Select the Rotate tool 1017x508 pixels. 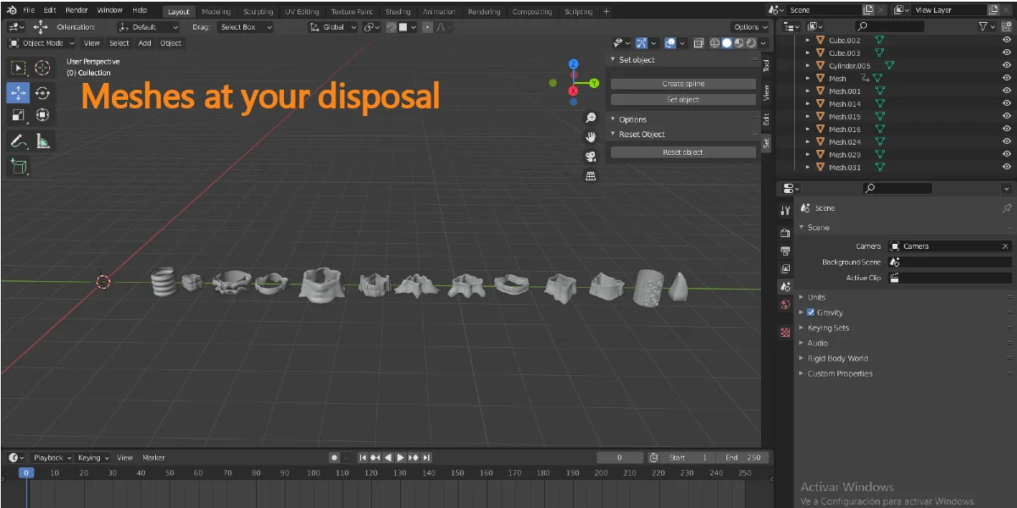tap(43, 92)
